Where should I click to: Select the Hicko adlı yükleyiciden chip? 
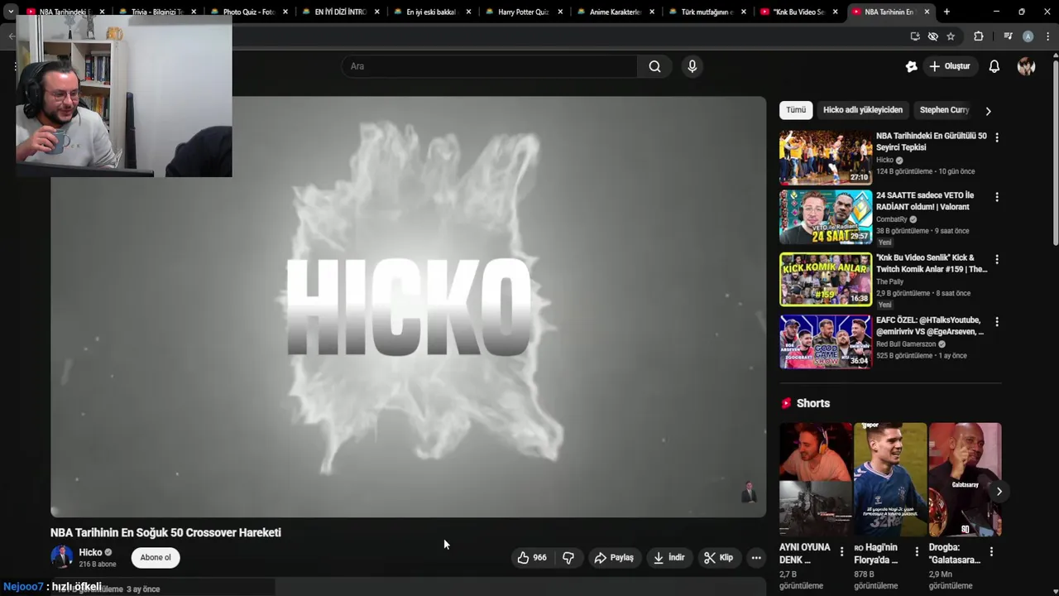click(x=863, y=110)
